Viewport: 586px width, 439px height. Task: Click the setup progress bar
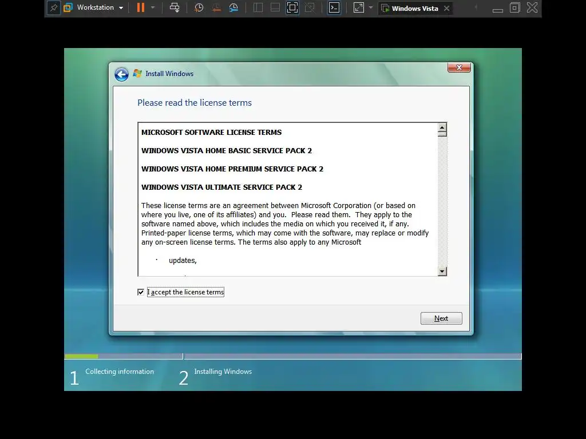293,357
